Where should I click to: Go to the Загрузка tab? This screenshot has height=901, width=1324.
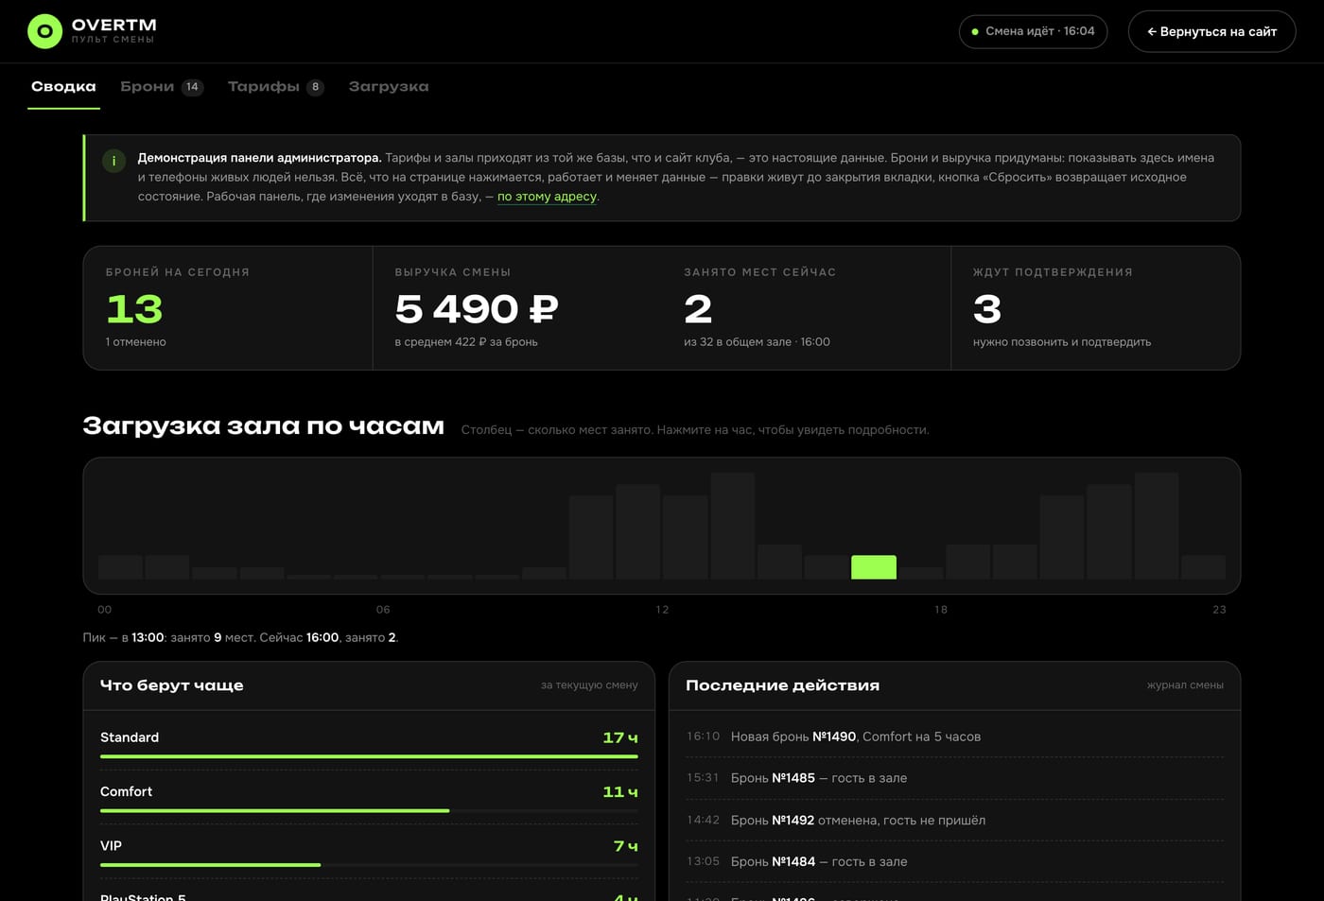click(x=389, y=86)
